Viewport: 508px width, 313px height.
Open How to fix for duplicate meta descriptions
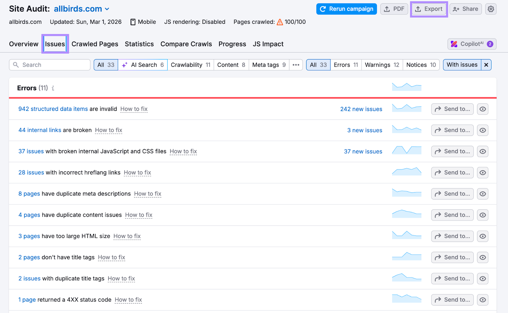click(x=147, y=194)
